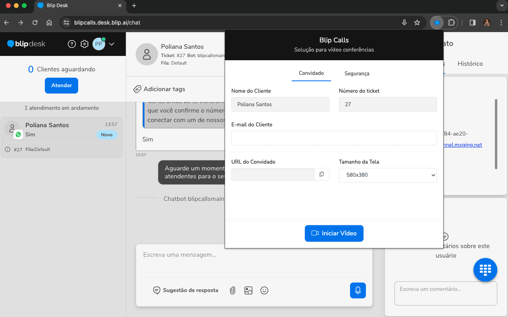Open Sugestão de resposta

(186, 290)
